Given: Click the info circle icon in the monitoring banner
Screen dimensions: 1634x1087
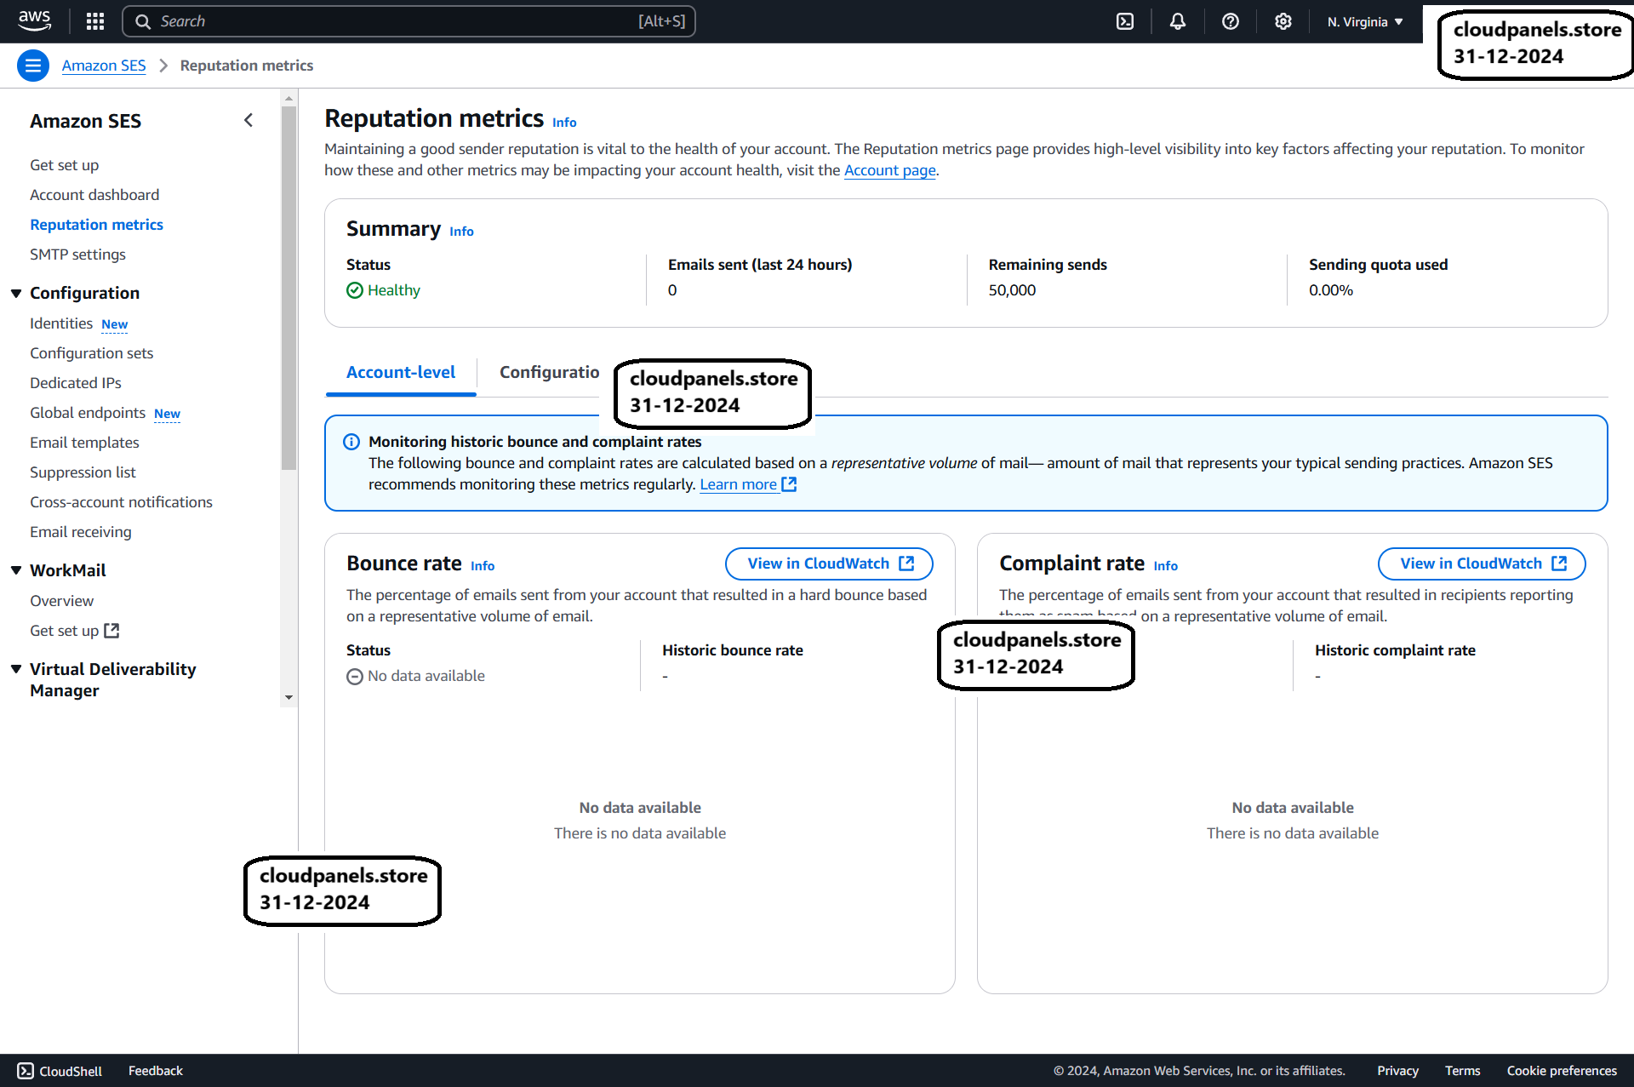Looking at the screenshot, I should (x=351, y=442).
